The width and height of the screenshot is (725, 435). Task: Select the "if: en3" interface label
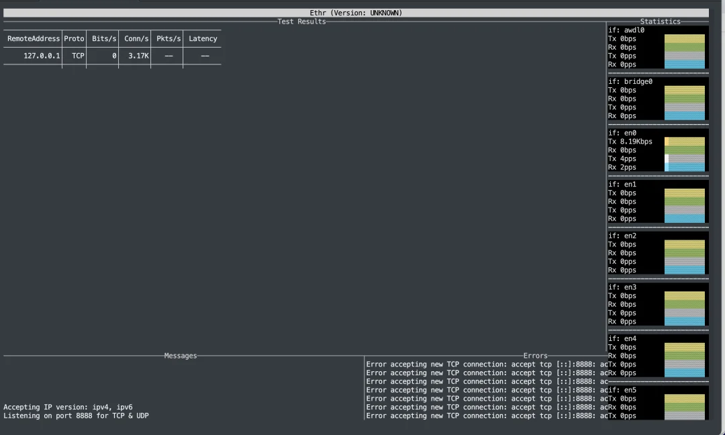point(622,287)
